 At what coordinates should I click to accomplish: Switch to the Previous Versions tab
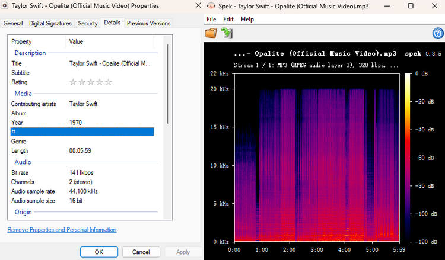[x=149, y=24]
